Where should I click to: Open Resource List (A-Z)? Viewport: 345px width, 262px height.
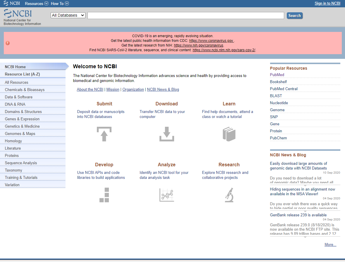point(33,74)
